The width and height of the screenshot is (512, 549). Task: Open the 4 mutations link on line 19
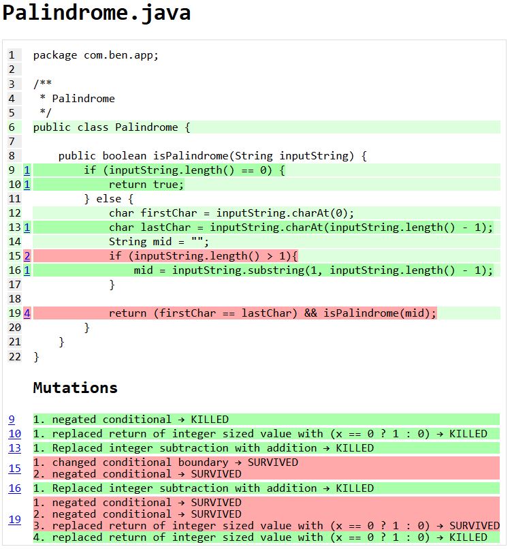(27, 313)
